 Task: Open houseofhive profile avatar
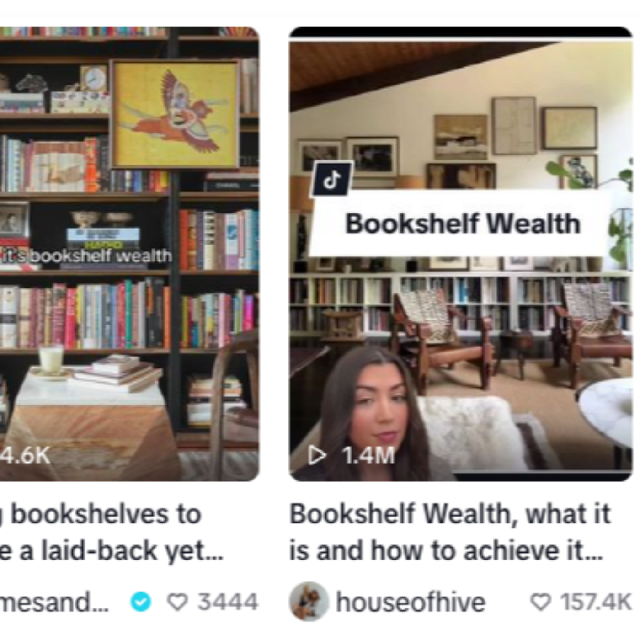[x=309, y=602]
